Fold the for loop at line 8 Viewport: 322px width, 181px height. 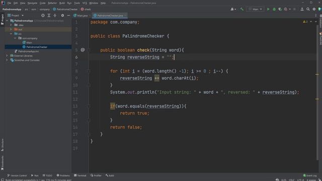tap(89, 71)
